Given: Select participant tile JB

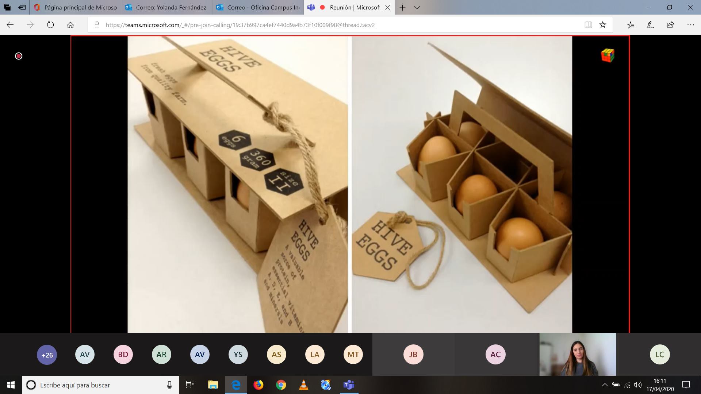Looking at the screenshot, I should point(413,354).
